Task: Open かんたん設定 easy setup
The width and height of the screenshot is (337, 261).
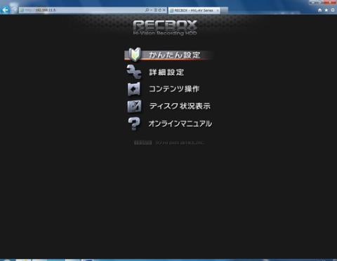Action: tap(174, 55)
